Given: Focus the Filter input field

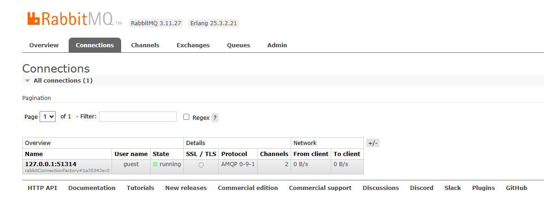Looking at the screenshot, I should (x=138, y=117).
